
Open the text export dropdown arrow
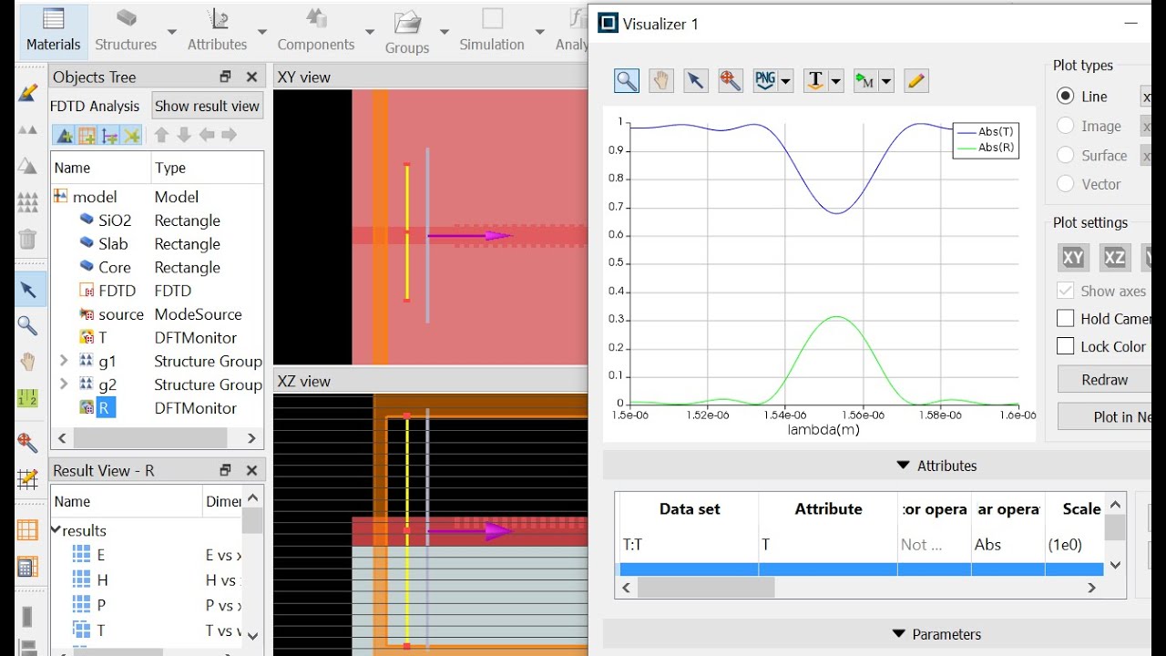click(x=835, y=81)
